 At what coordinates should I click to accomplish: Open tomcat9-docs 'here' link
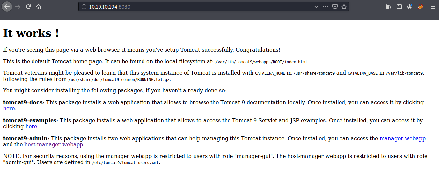pos(9,108)
